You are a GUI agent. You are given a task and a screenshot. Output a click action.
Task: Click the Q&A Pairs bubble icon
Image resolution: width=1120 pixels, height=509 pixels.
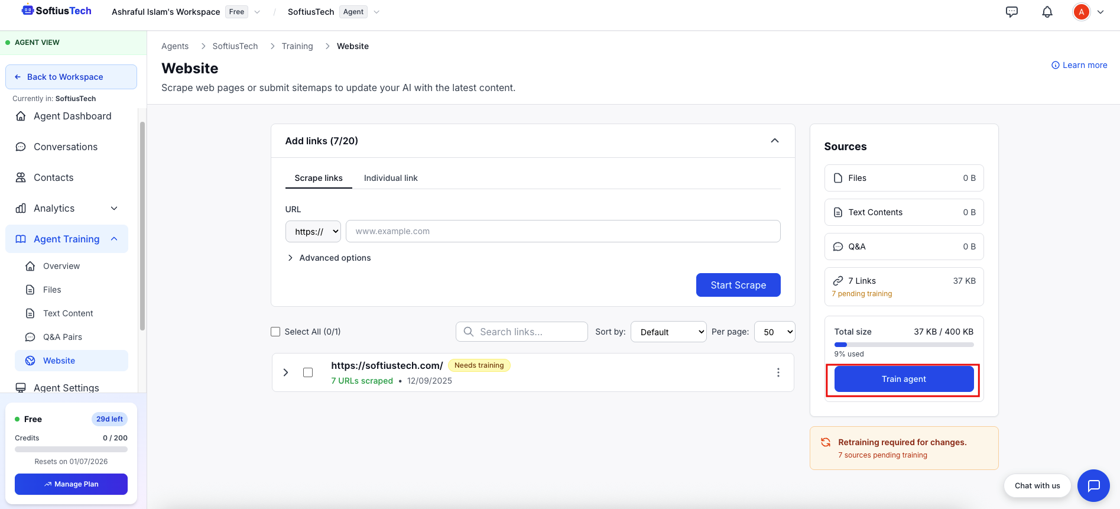click(30, 337)
